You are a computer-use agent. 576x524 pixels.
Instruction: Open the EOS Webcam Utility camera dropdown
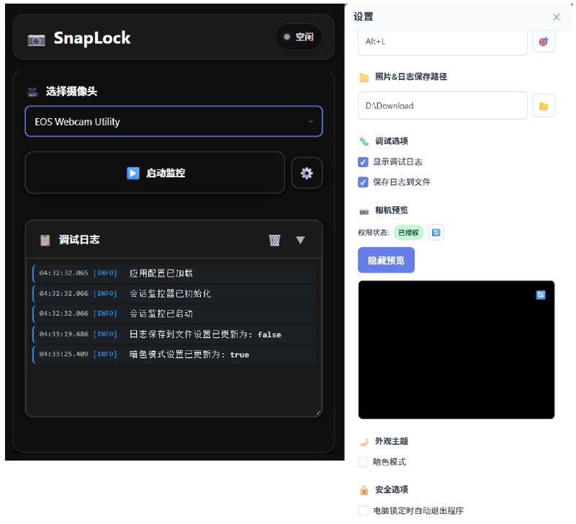click(x=173, y=121)
